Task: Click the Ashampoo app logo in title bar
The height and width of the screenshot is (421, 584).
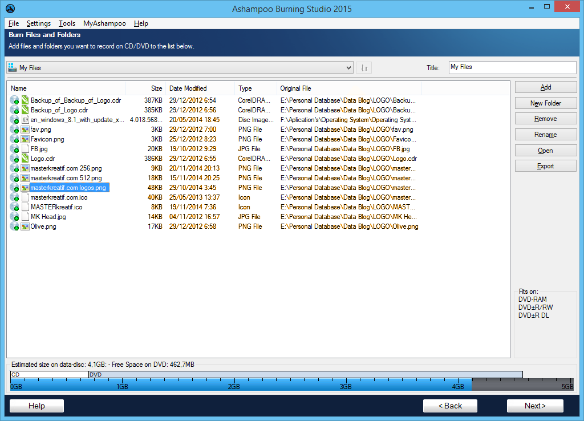Action: [10, 8]
